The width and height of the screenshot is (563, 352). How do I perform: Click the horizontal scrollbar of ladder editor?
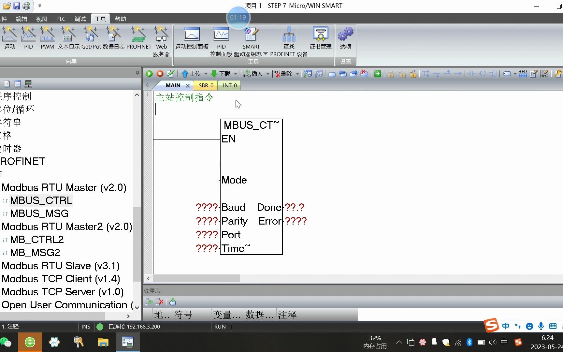pyautogui.click(x=196, y=278)
